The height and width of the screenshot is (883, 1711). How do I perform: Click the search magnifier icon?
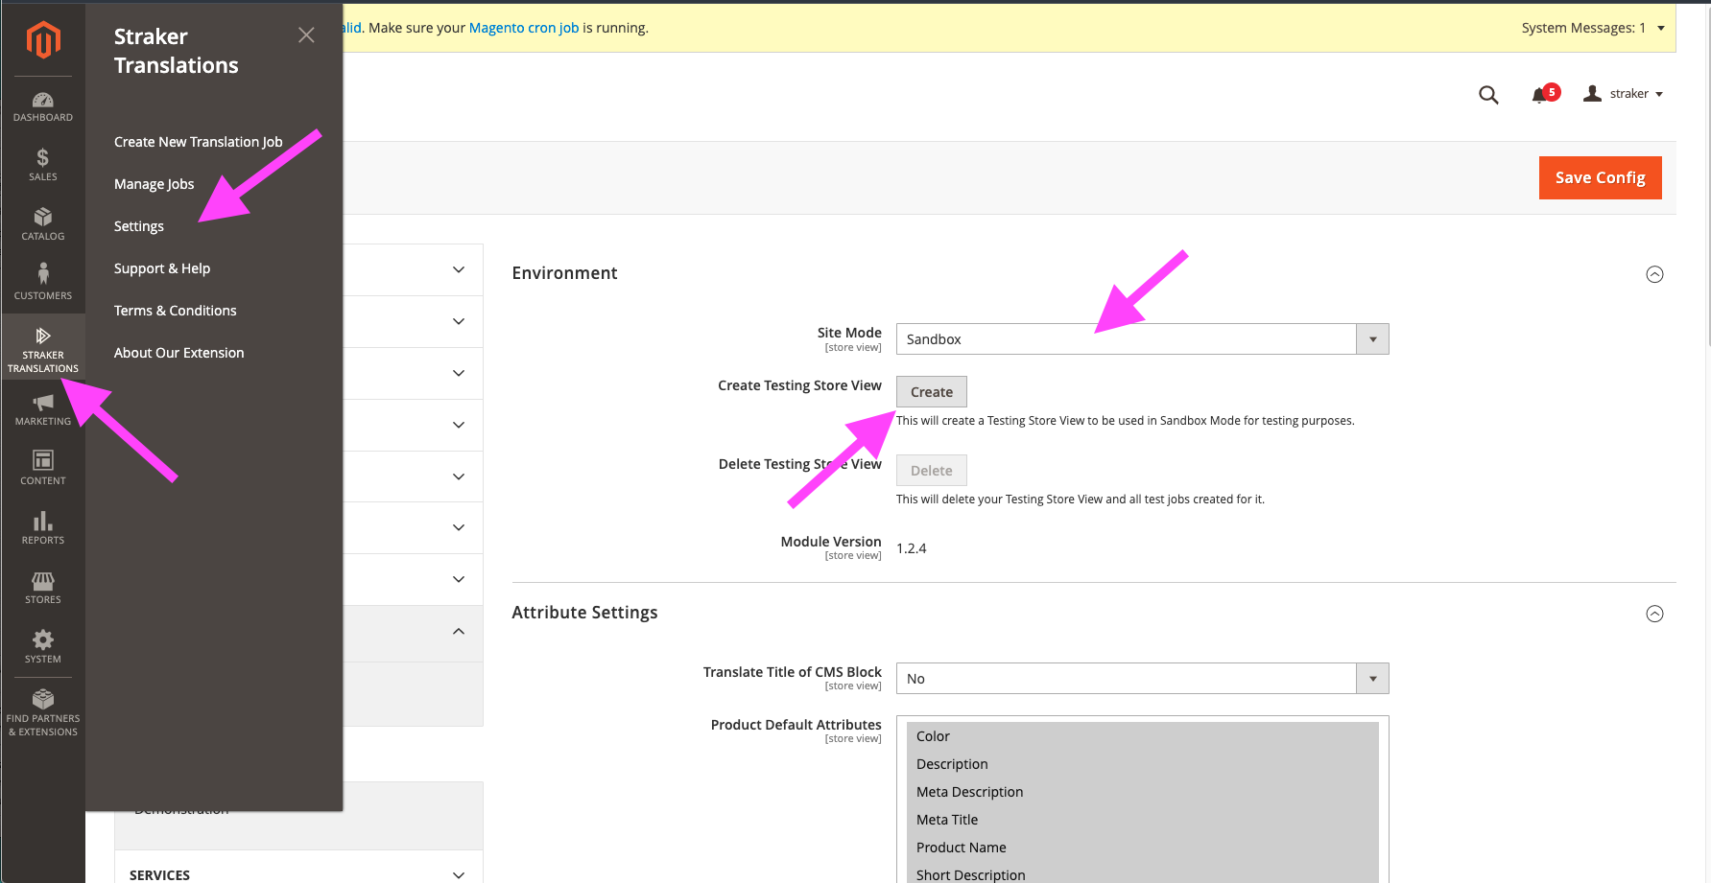(x=1488, y=95)
